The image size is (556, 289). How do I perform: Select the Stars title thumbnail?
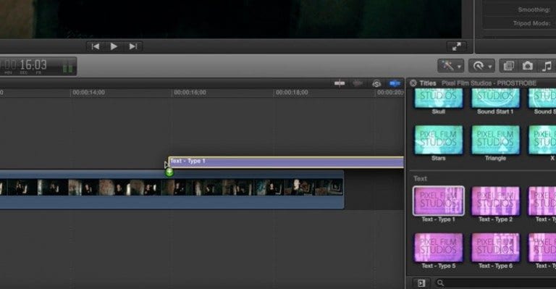tap(439, 143)
